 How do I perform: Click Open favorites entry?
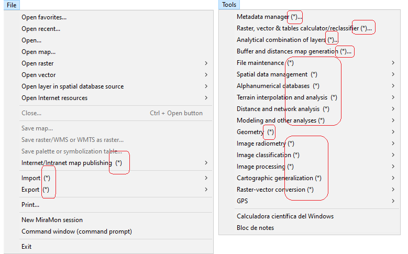[x=44, y=17]
